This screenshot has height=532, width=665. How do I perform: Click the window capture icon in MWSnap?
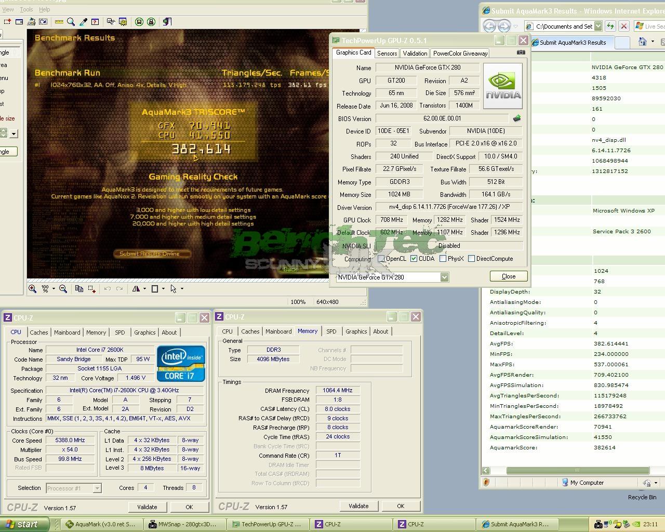[x=19, y=22]
